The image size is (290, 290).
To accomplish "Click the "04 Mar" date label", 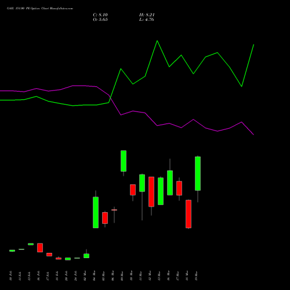I will pos(94,275).
